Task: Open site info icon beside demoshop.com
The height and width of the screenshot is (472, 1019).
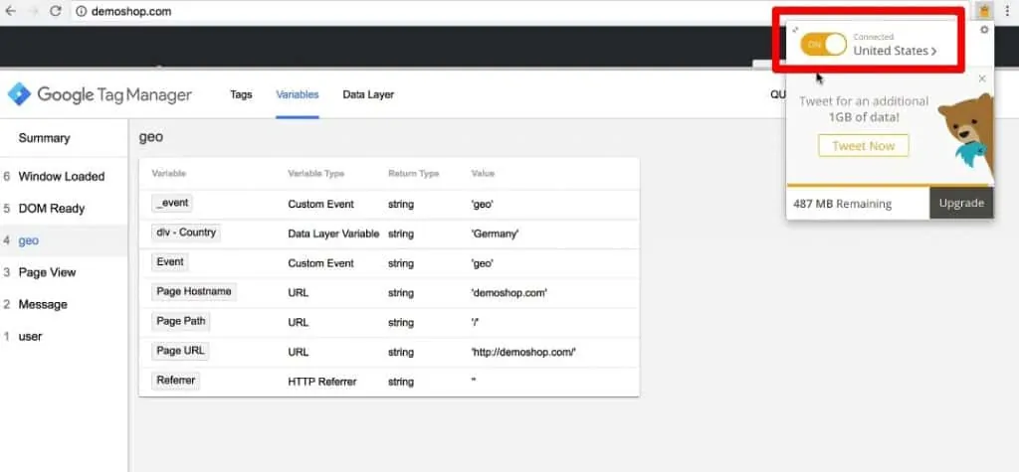Action: click(x=81, y=11)
